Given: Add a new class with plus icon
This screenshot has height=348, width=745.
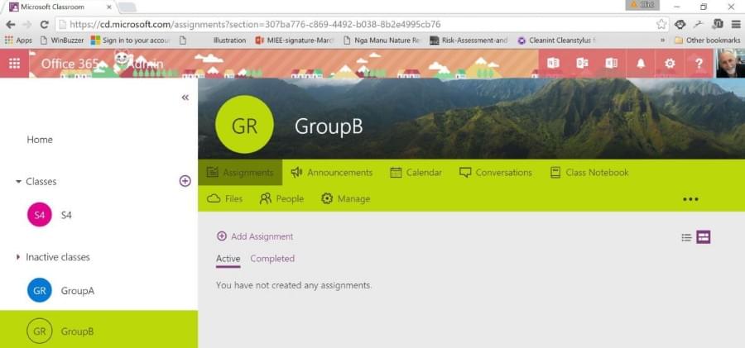Looking at the screenshot, I should click(185, 181).
